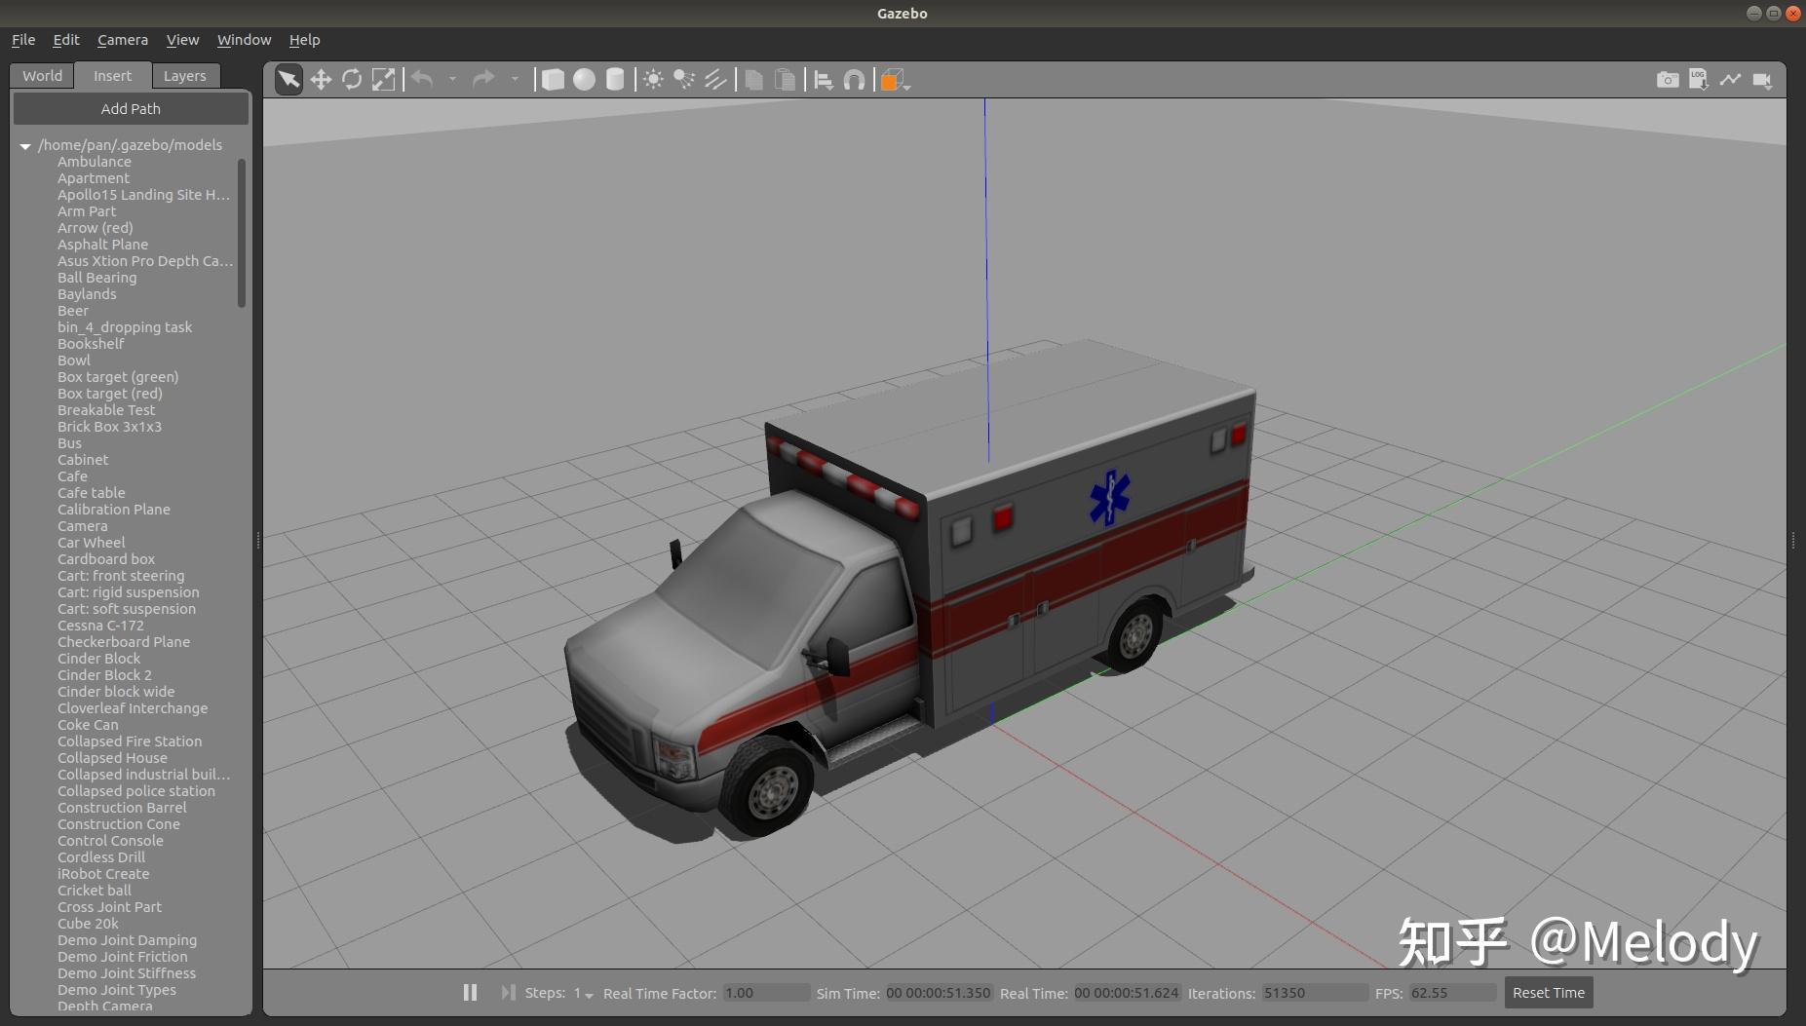Open the File menu
Screen dimensions: 1806x1026
(23, 40)
